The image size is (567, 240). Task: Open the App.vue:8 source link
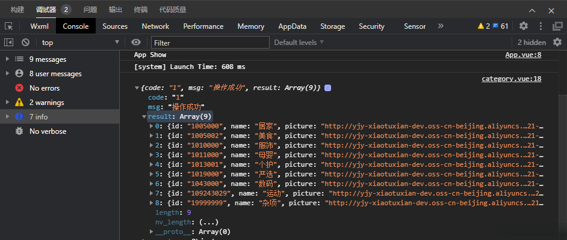coord(523,55)
